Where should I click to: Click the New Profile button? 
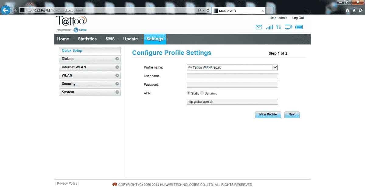(268, 115)
